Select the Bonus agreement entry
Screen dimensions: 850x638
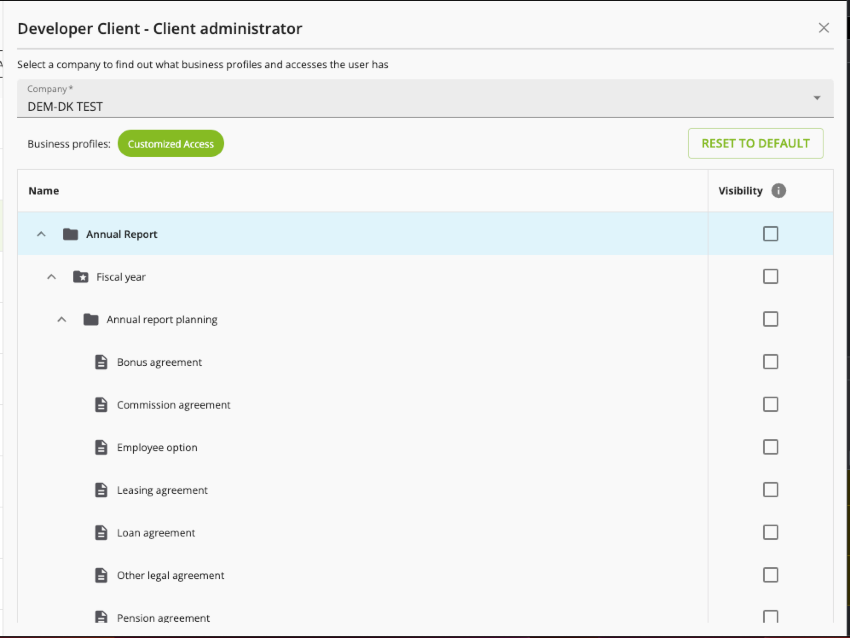click(x=159, y=362)
